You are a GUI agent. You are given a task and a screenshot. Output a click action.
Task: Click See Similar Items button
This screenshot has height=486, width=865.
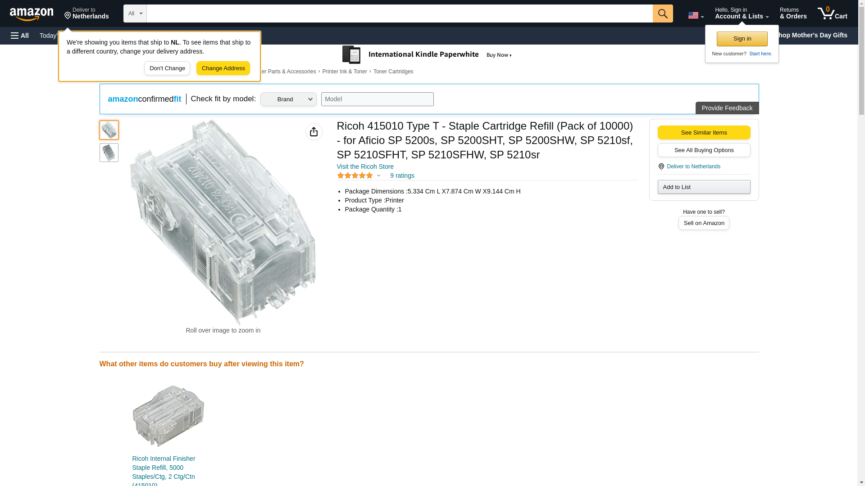coord(703,132)
